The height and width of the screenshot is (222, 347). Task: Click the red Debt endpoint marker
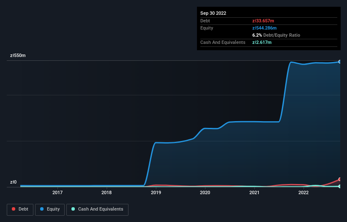(340, 179)
